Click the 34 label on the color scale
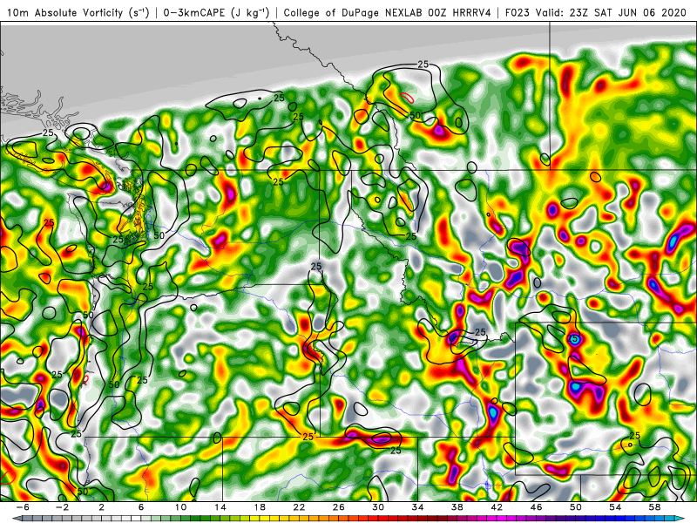 click(x=418, y=507)
